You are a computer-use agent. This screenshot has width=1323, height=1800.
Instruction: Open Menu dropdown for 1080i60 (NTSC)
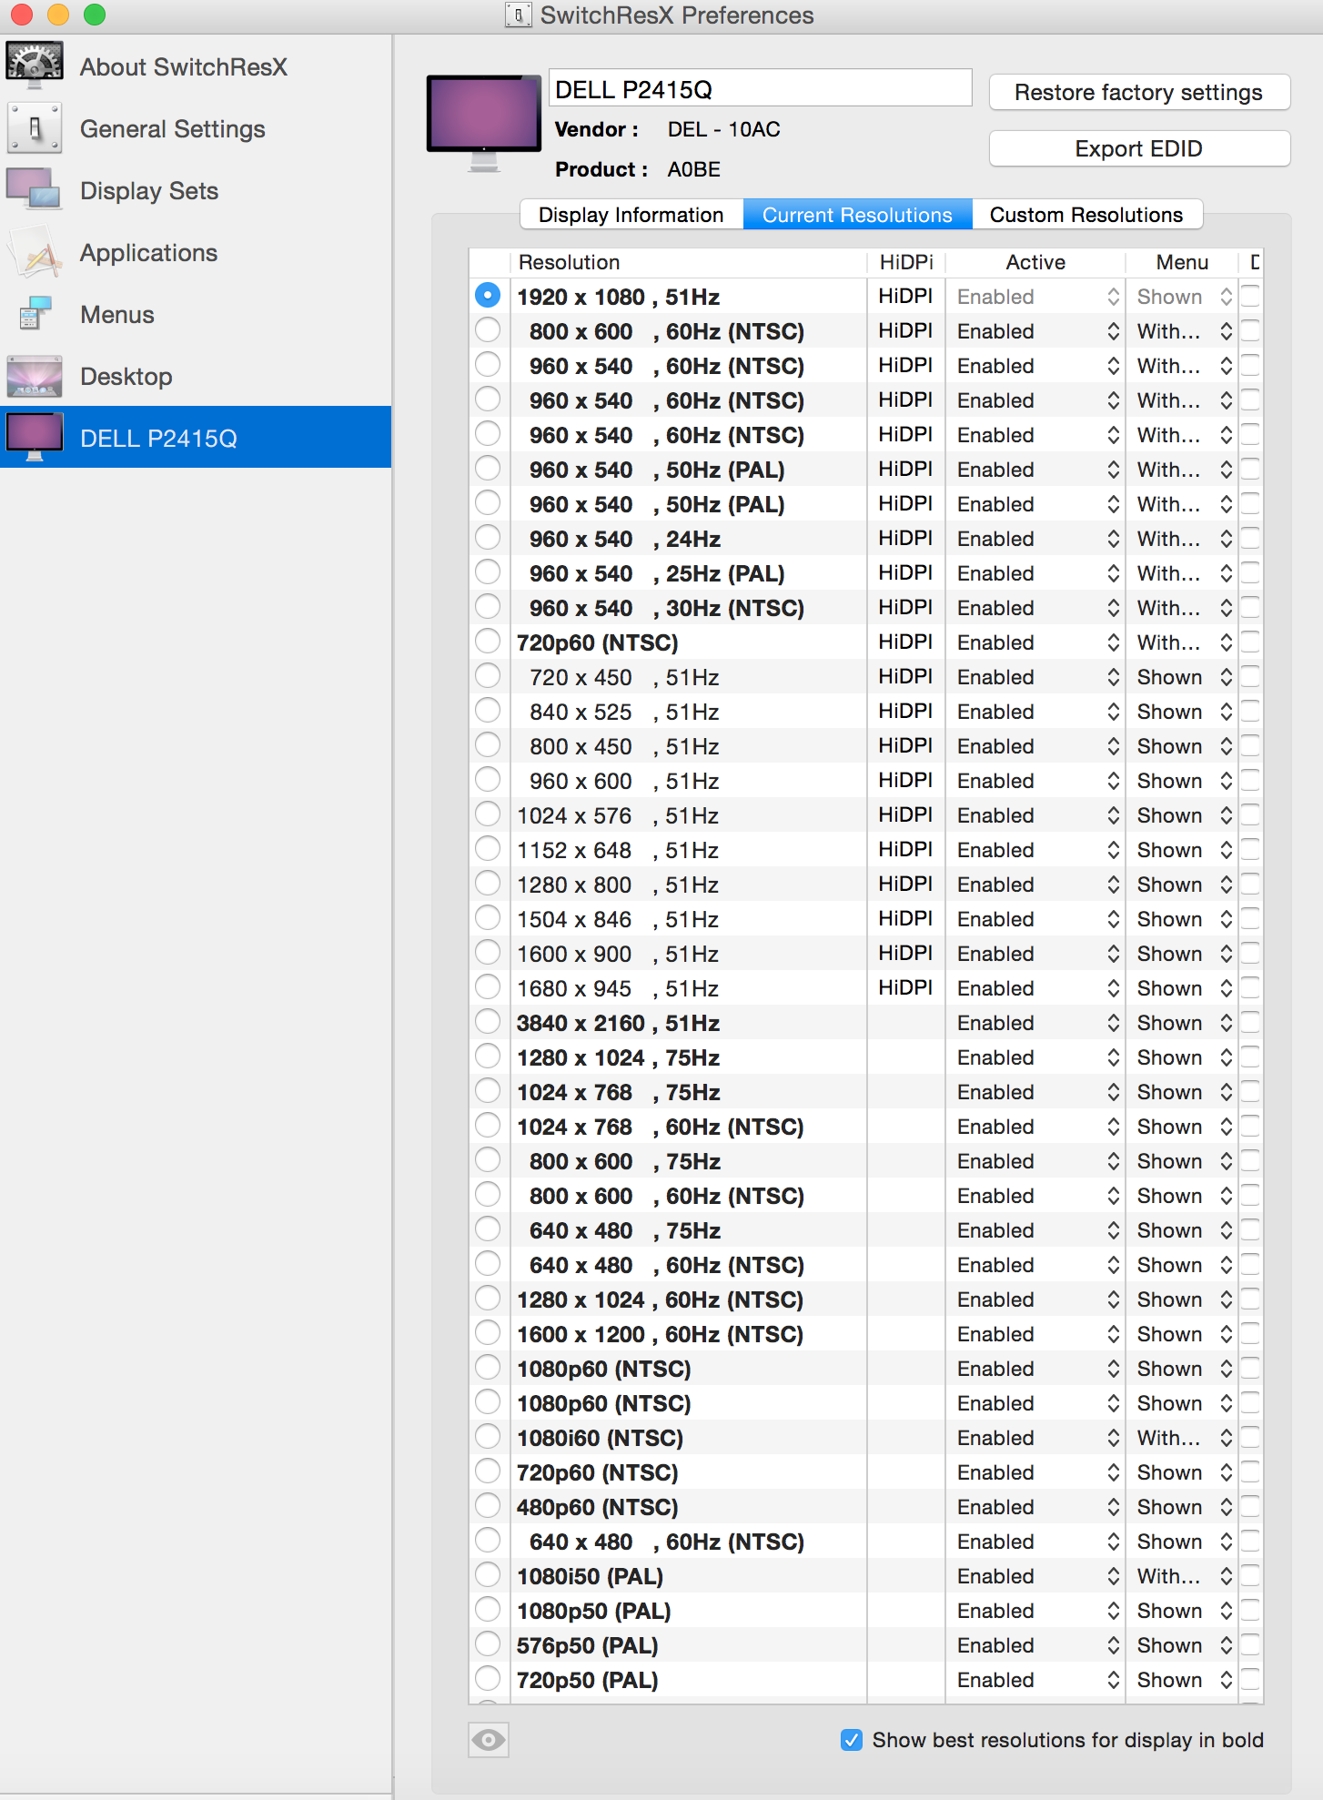pyautogui.click(x=1184, y=1438)
